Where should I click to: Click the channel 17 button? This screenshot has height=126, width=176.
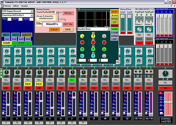[6, 123]
